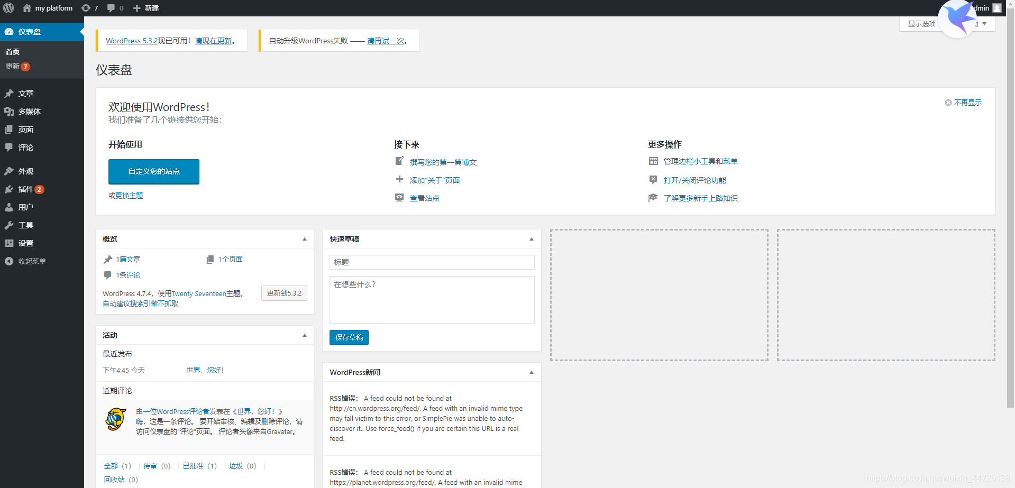Click 打开/关闭评论功能 link

tap(695, 180)
